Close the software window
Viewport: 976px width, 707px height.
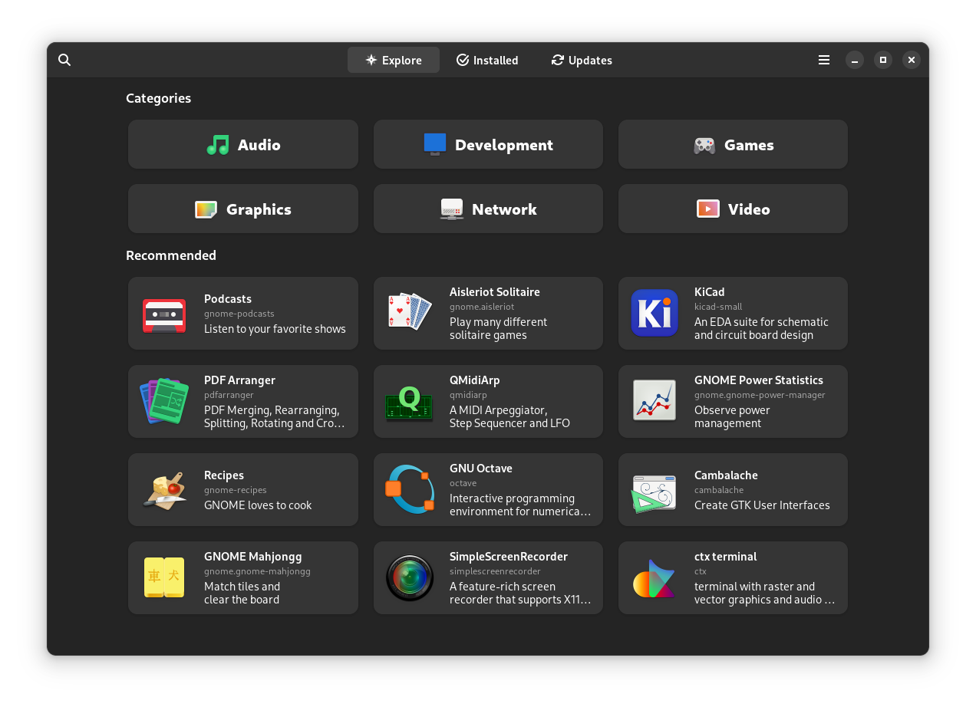coord(912,60)
